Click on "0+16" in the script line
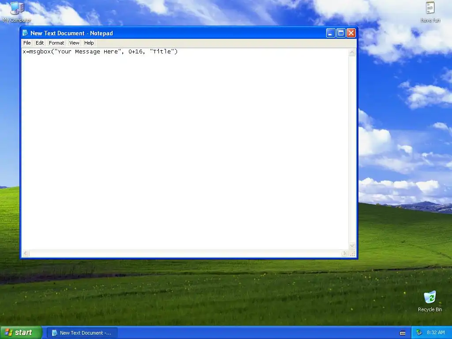 tap(136, 52)
